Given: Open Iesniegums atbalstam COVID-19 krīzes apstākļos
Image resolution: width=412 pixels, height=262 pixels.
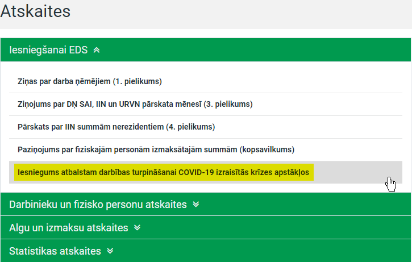Looking at the screenshot, I should (206, 172).
